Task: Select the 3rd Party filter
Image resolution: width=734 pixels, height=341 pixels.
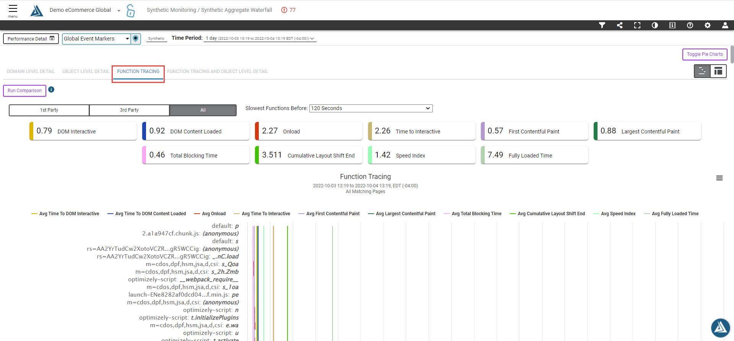Action: point(129,110)
